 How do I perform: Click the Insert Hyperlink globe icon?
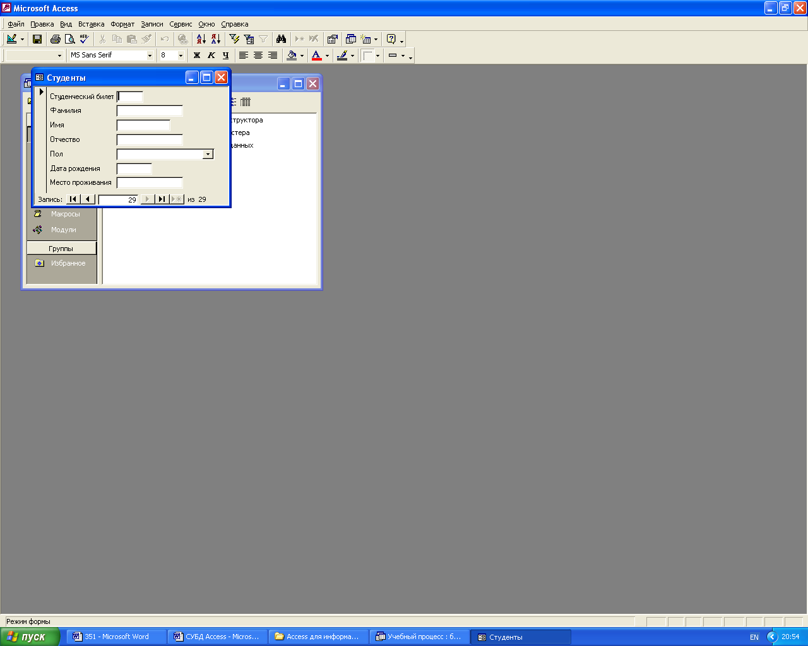pos(183,39)
